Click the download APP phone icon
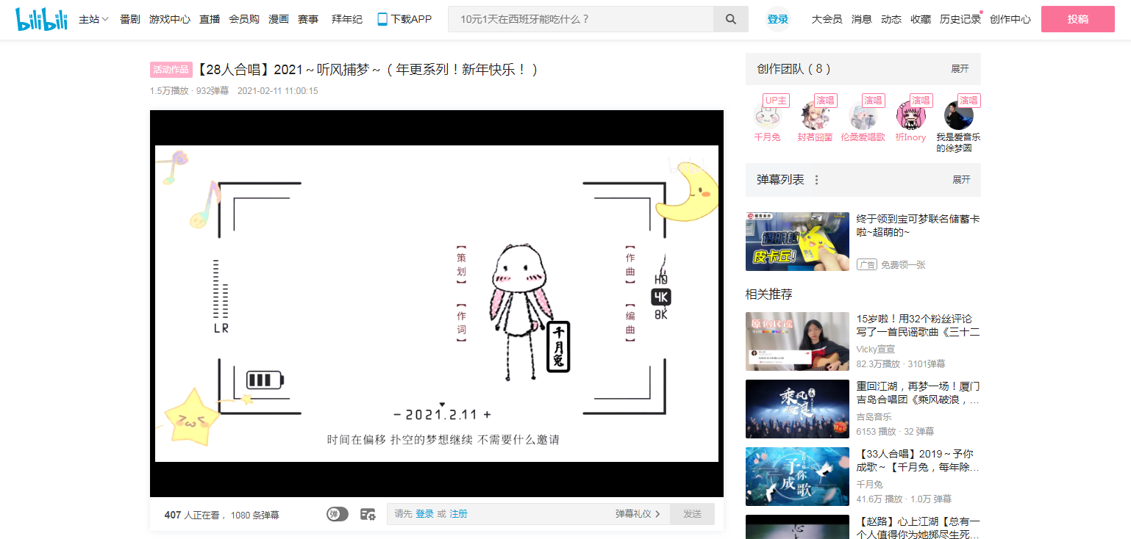1131x539 pixels. (x=382, y=19)
